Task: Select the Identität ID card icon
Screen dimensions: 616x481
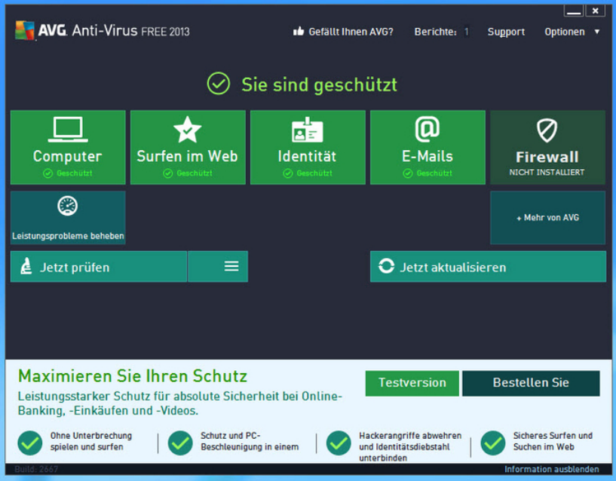Action: tap(308, 130)
